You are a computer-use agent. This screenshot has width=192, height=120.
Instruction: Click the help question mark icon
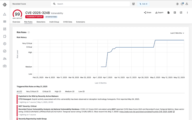(182, 4)
